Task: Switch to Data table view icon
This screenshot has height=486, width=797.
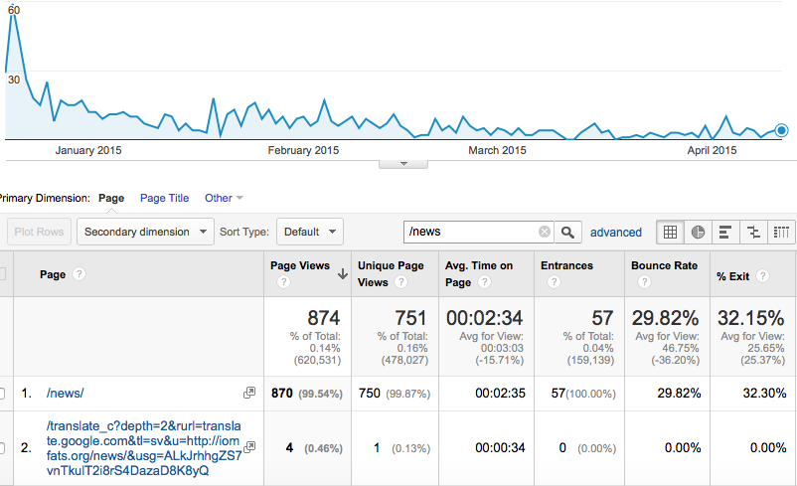Action: (x=670, y=232)
